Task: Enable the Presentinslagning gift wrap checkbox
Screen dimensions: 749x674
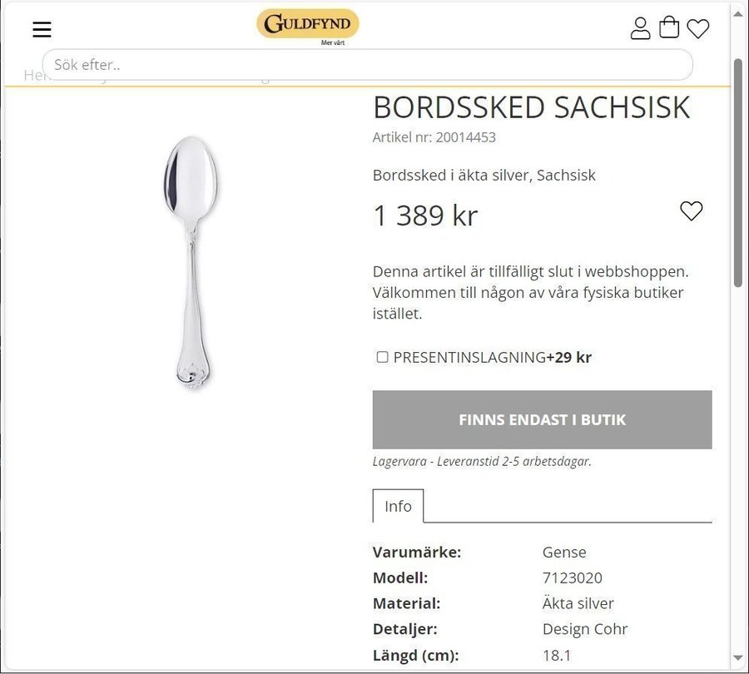Action: [383, 357]
